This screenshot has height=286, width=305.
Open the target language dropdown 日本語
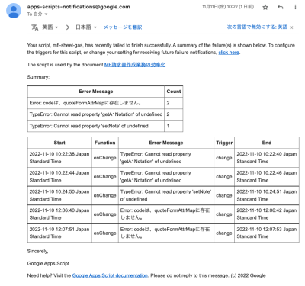pyautogui.click(x=86, y=27)
